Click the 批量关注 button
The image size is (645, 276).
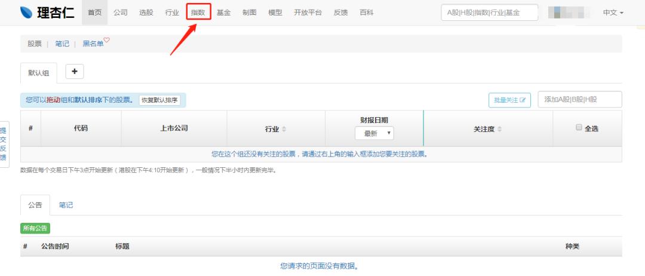(x=509, y=100)
